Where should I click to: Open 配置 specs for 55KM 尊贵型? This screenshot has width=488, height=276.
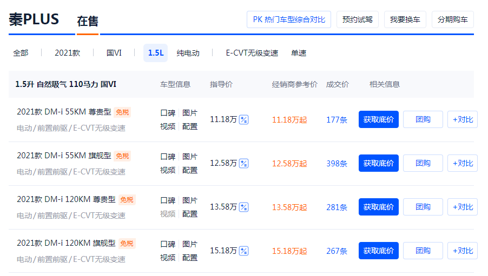[190, 126]
